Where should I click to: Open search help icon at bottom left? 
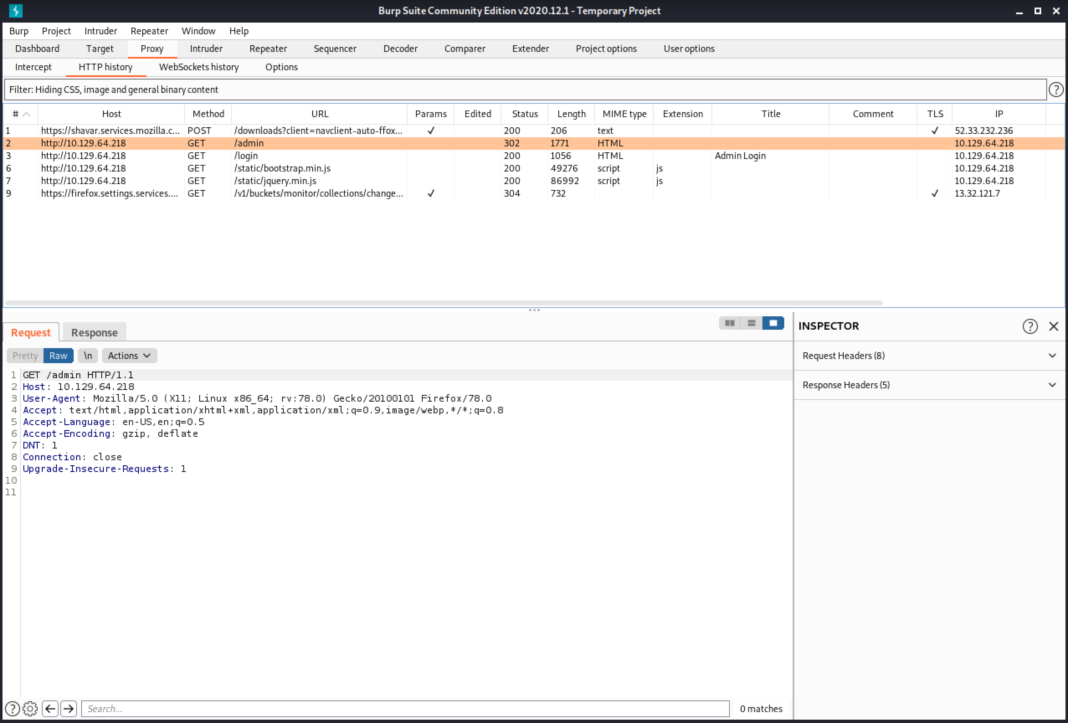[x=13, y=708]
